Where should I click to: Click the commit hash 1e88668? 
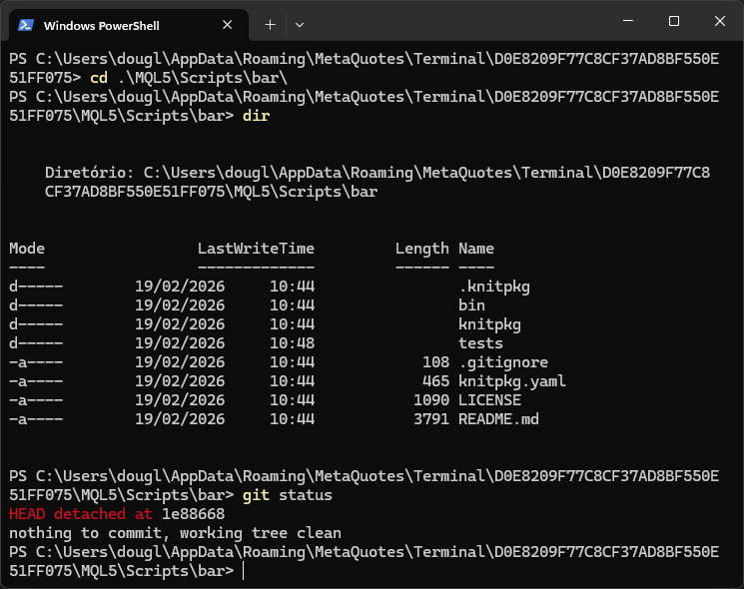click(194, 514)
